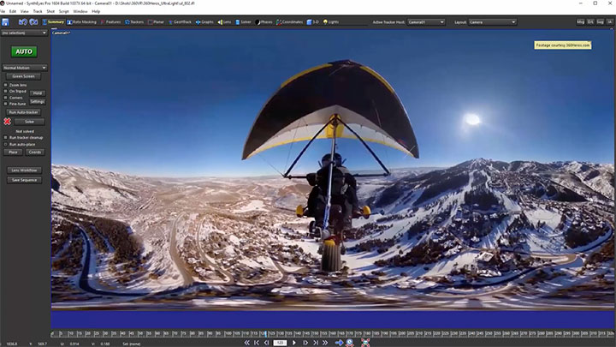Switch to the Features room
The image size is (616, 347).
tap(110, 22)
